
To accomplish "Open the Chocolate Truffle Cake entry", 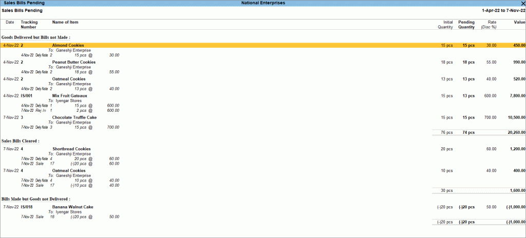I will click(74, 117).
